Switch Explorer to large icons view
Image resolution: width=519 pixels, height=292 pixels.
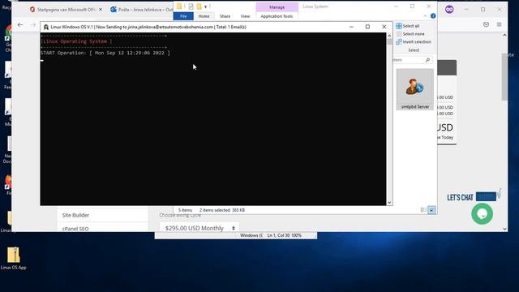[431, 210]
